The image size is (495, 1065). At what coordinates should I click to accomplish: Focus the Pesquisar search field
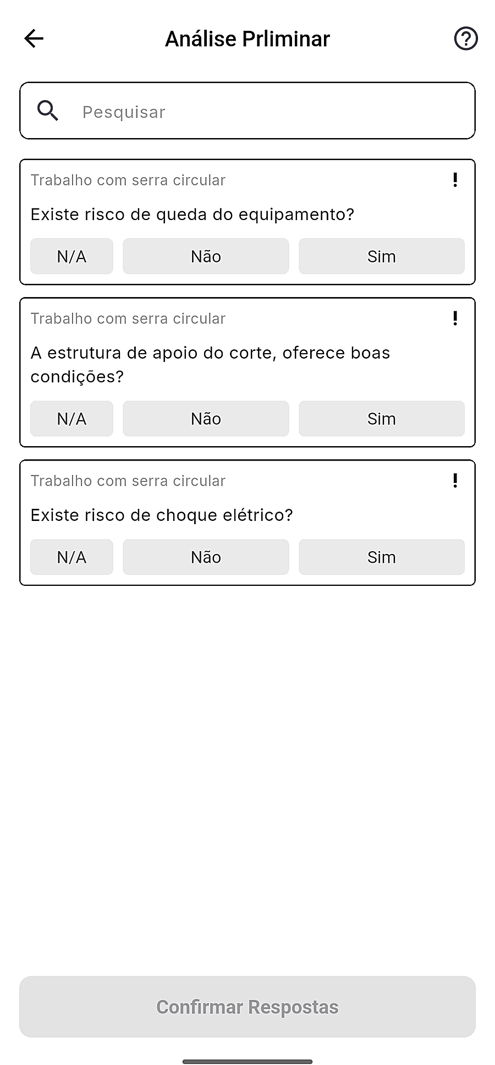click(x=248, y=111)
